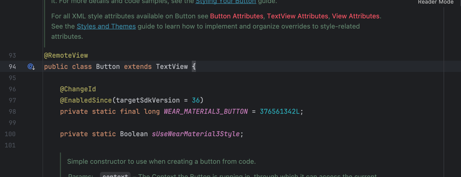Click the opening brace after TextView

click(x=194, y=67)
